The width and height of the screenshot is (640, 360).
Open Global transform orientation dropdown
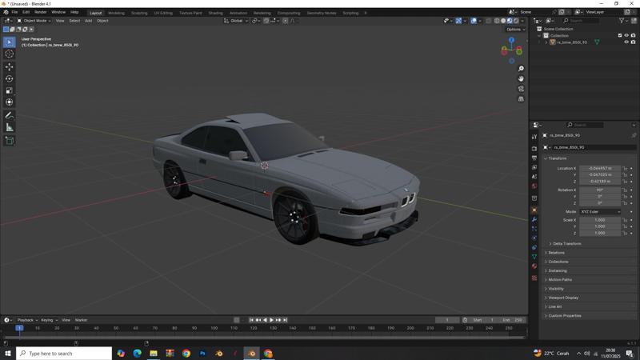point(236,21)
